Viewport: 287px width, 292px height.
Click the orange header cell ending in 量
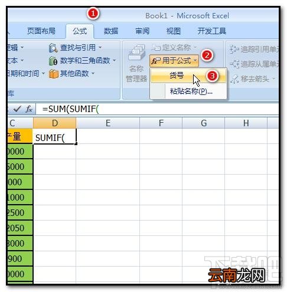[x=20, y=136]
